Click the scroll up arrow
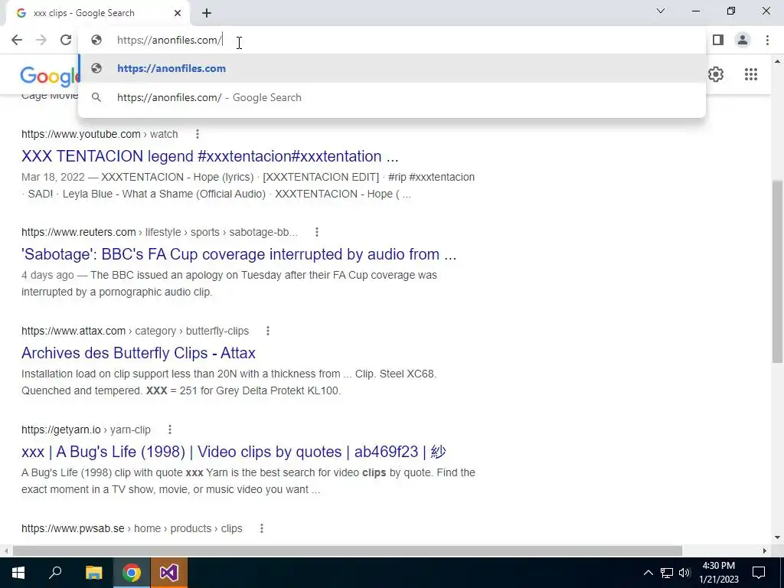The width and height of the screenshot is (784, 588). 777,61
